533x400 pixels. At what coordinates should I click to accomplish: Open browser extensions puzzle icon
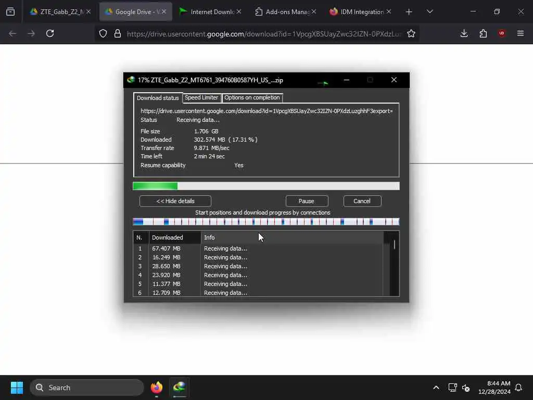[x=483, y=34]
